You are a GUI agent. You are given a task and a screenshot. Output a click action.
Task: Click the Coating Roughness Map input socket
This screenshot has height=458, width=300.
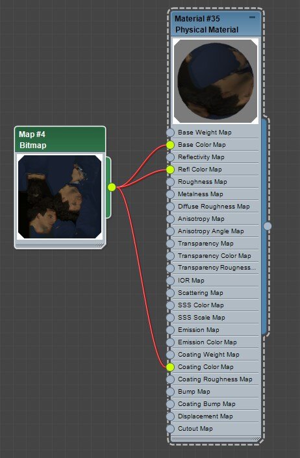[170, 379]
